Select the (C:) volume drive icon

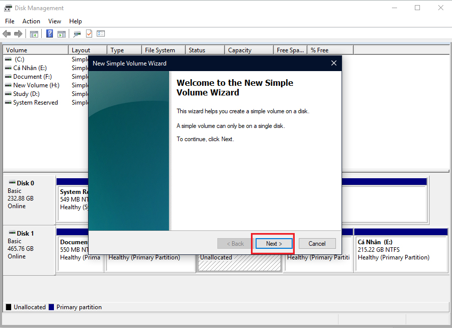[8, 59]
